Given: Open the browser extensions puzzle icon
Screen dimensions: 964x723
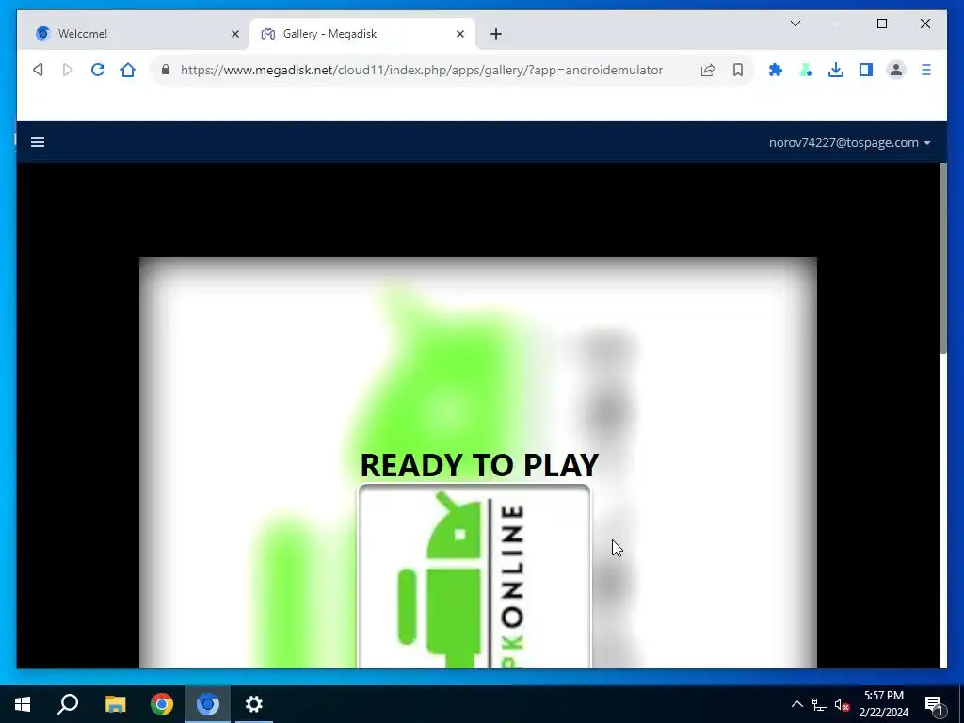Looking at the screenshot, I should [x=776, y=70].
